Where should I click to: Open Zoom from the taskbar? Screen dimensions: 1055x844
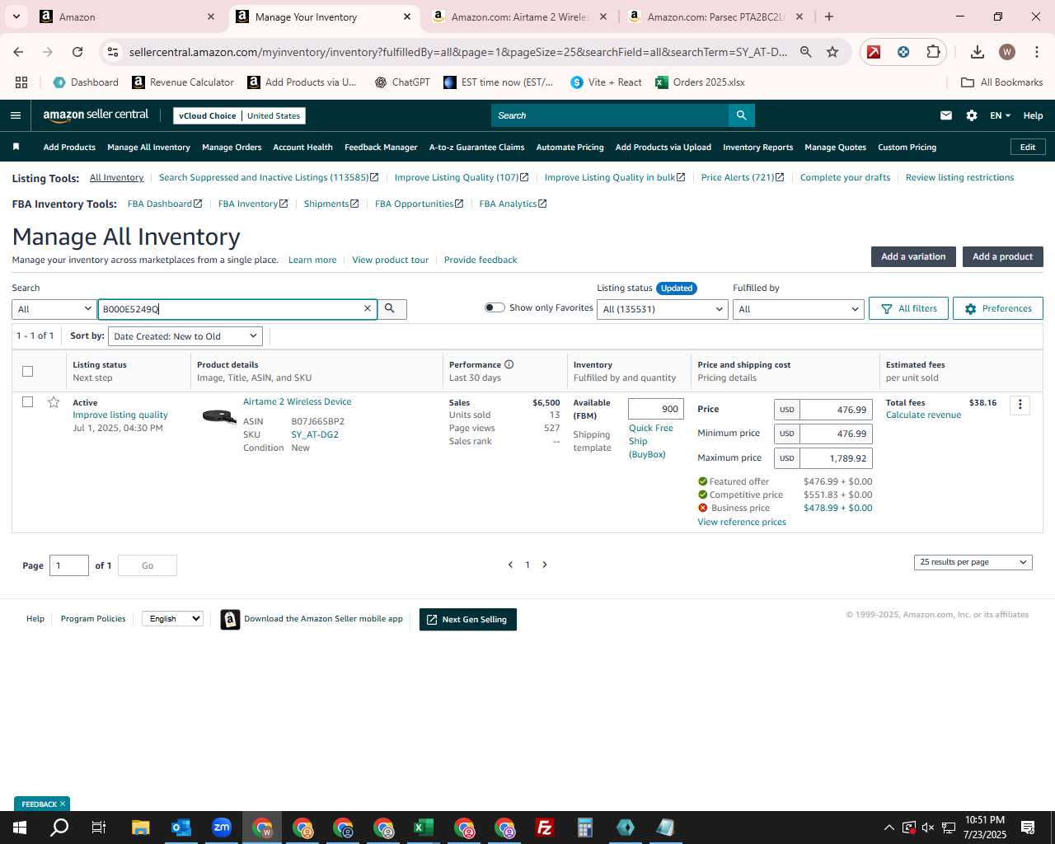pyautogui.click(x=222, y=828)
